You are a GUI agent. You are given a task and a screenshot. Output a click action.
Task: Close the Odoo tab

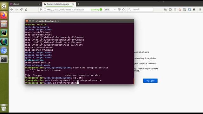(40, 4)
